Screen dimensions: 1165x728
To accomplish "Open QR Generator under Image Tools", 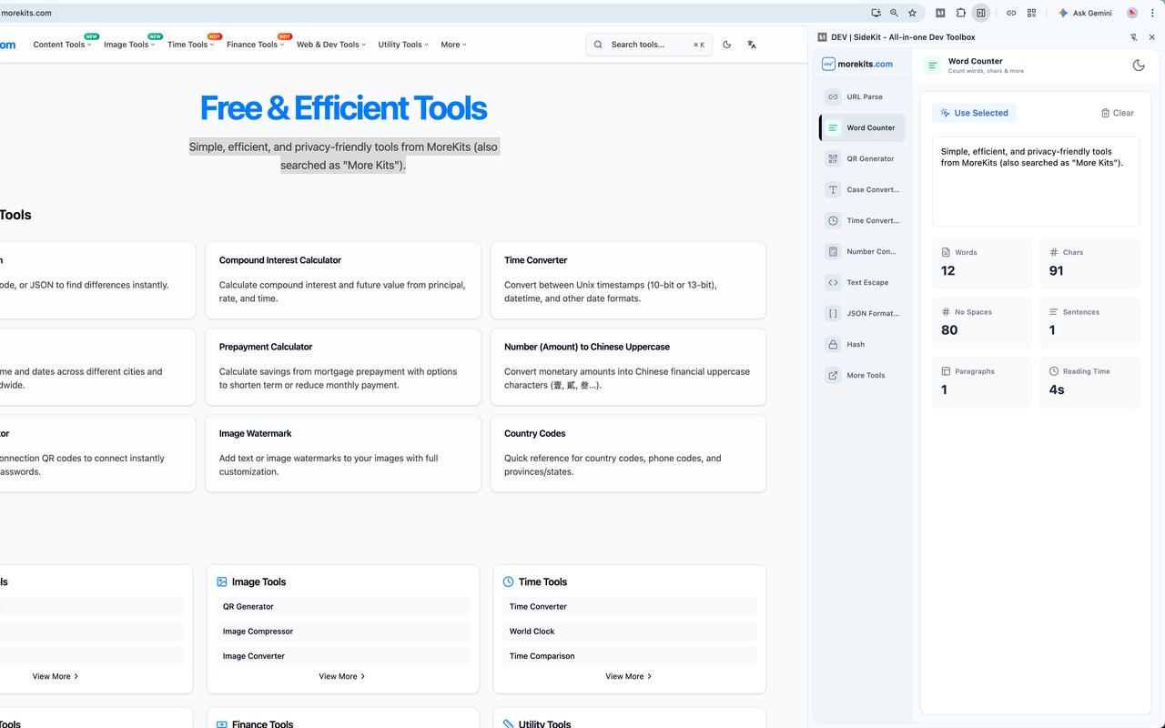I will pos(343,606).
